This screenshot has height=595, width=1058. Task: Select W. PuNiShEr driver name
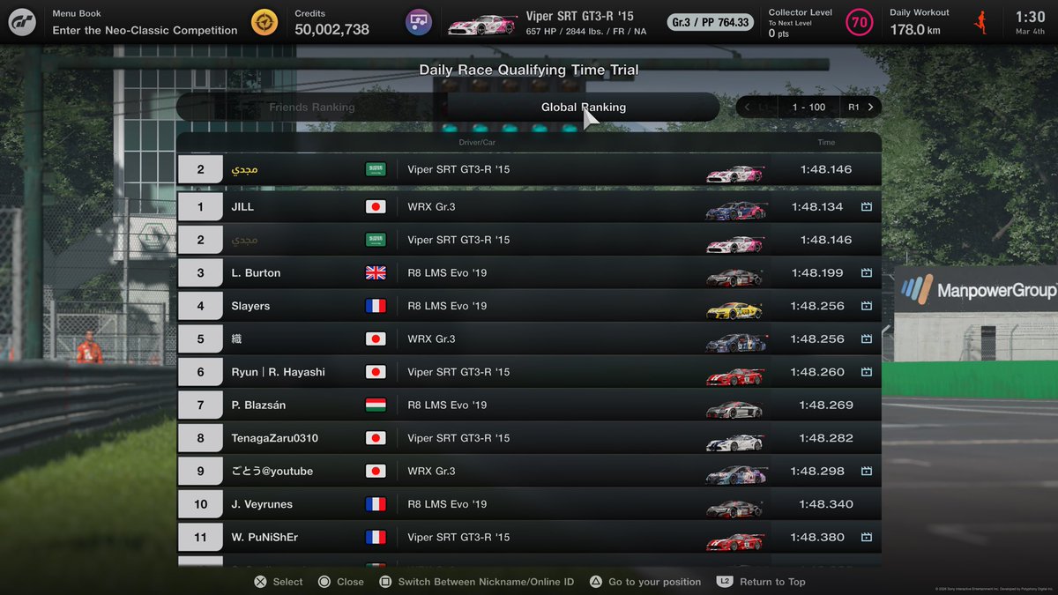(x=264, y=538)
